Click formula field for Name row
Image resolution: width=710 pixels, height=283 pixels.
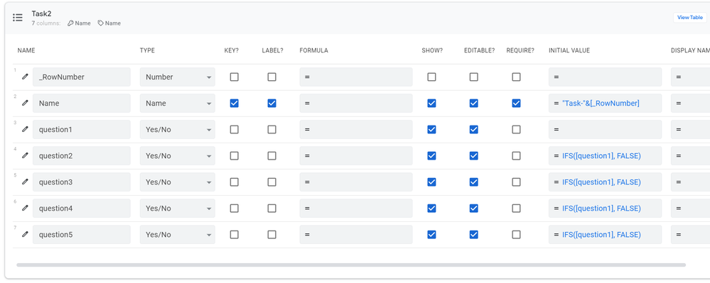coord(356,103)
